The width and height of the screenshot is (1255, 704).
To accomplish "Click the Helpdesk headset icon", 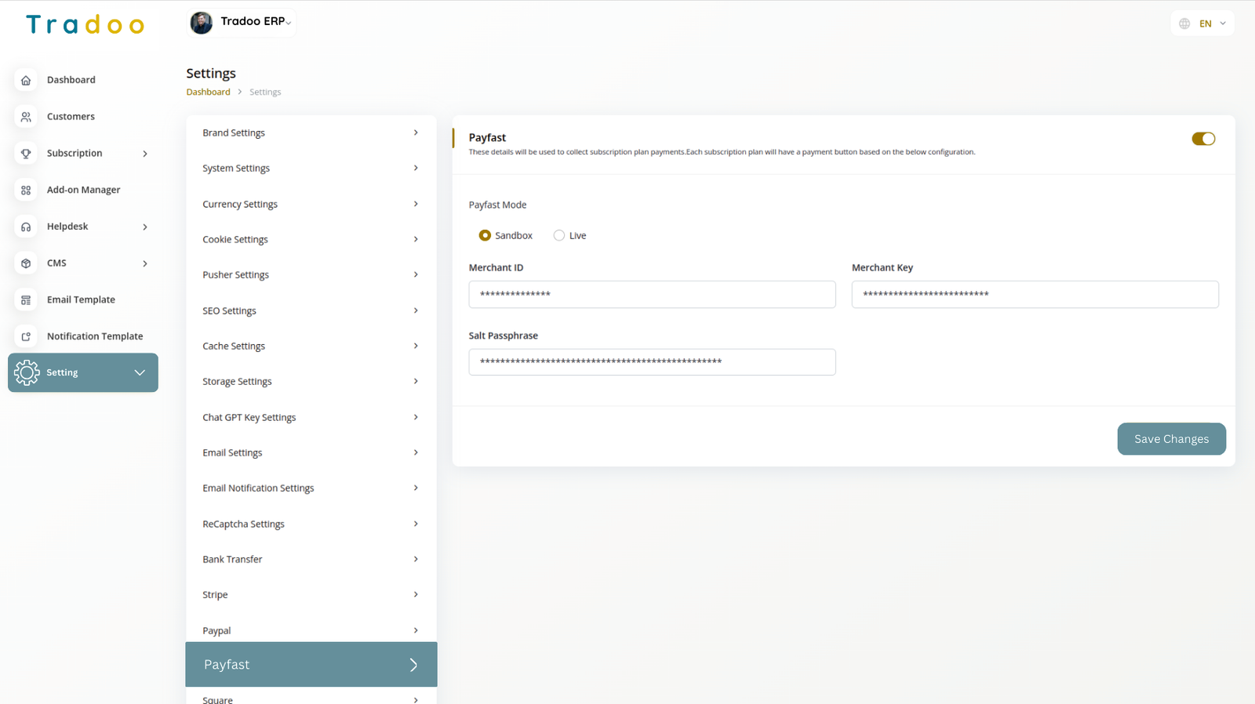I will (x=26, y=227).
